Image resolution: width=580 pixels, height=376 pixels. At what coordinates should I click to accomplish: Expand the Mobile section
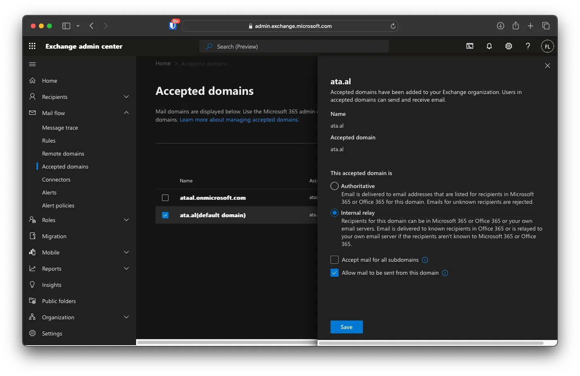tap(126, 252)
